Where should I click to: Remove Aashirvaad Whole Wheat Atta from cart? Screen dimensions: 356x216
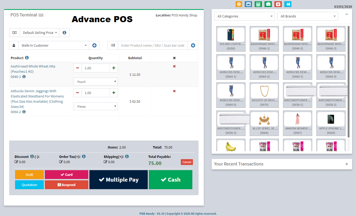174,66
